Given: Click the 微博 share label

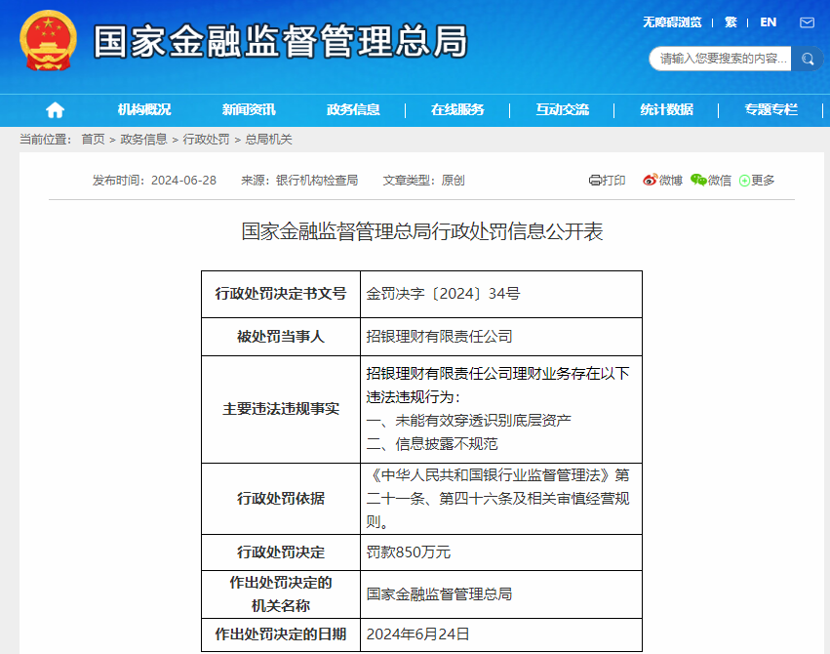Looking at the screenshot, I should (671, 181).
